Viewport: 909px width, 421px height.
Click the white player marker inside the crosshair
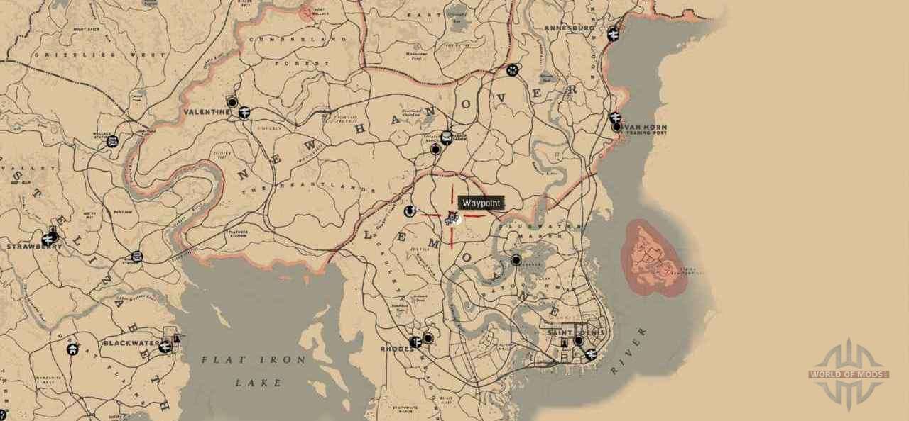(457, 218)
